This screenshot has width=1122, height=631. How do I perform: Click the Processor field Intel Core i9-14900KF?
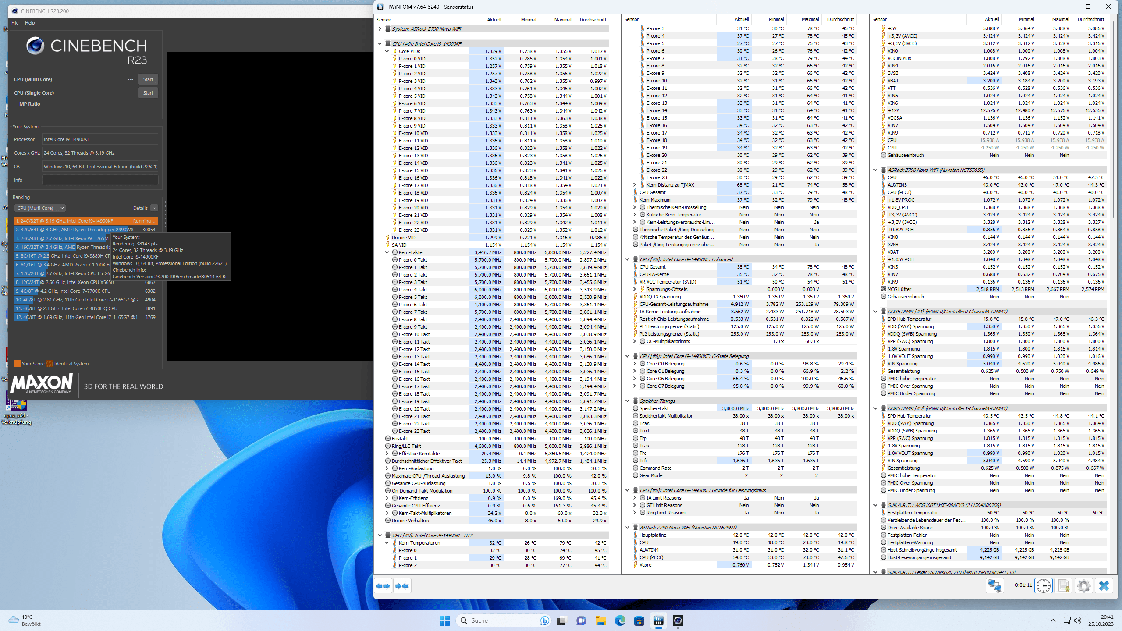[x=100, y=139]
